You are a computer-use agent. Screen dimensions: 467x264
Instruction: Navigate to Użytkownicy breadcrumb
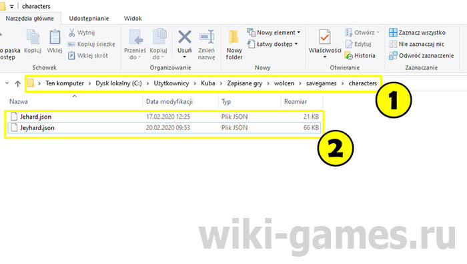click(171, 83)
